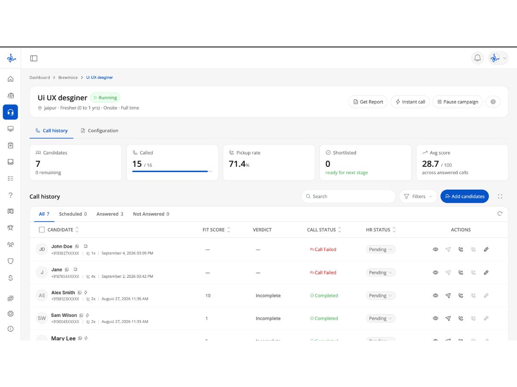Edit John Doe's entry with the pencil icon
This screenshot has height=387, width=517.
(486, 249)
